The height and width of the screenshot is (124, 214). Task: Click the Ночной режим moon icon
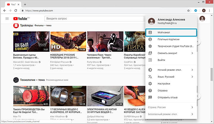pyautogui.click(x=150, y=70)
